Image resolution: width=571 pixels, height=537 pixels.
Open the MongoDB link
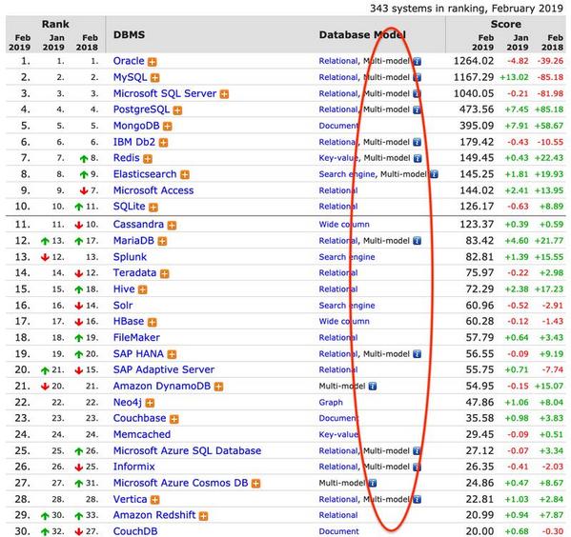[136, 126]
